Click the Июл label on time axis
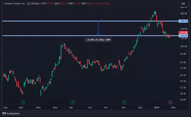Image resolution: width=191 pixels, height=117 pixels. [55, 108]
